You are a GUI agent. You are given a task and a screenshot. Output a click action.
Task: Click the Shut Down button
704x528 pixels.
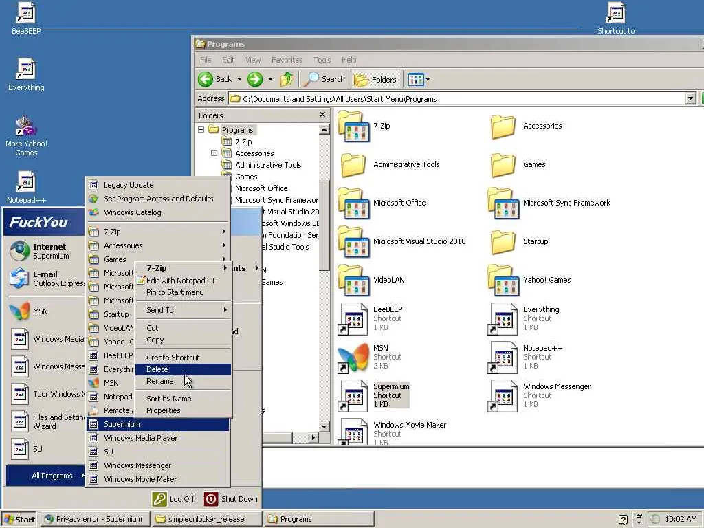coord(231,499)
